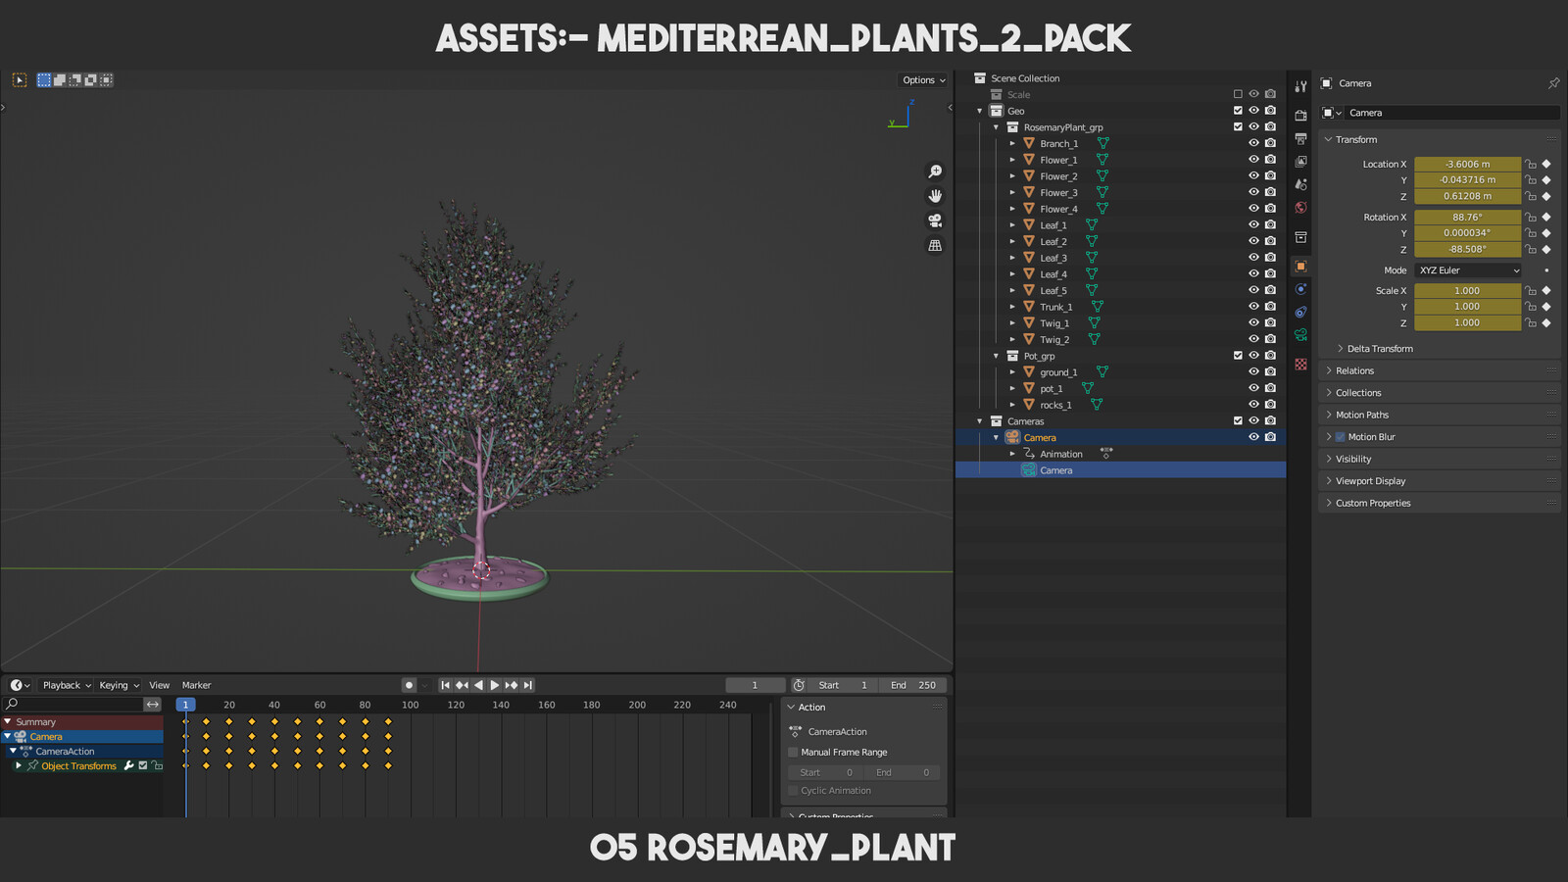Open the Collection properties tab icon
This screenshot has width=1568, height=882.
coord(1300,237)
